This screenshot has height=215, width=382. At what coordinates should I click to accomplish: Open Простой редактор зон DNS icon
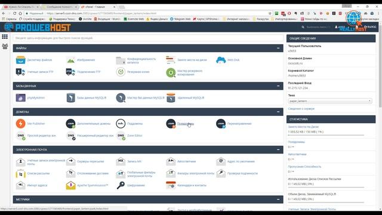(x=21, y=136)
